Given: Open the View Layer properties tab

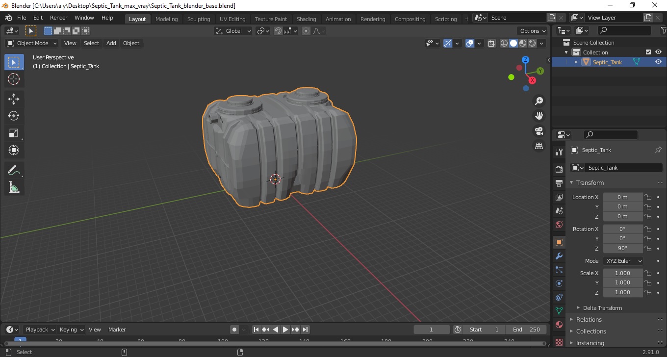Looking at the screenshot, I should point(559,197).
